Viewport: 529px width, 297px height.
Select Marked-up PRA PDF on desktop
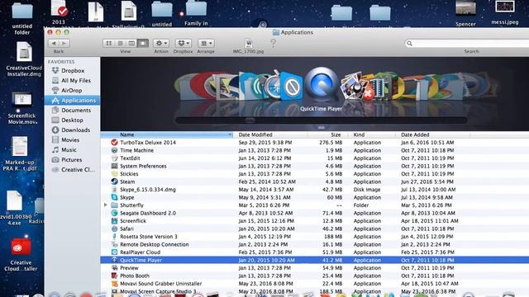(20, 154)
